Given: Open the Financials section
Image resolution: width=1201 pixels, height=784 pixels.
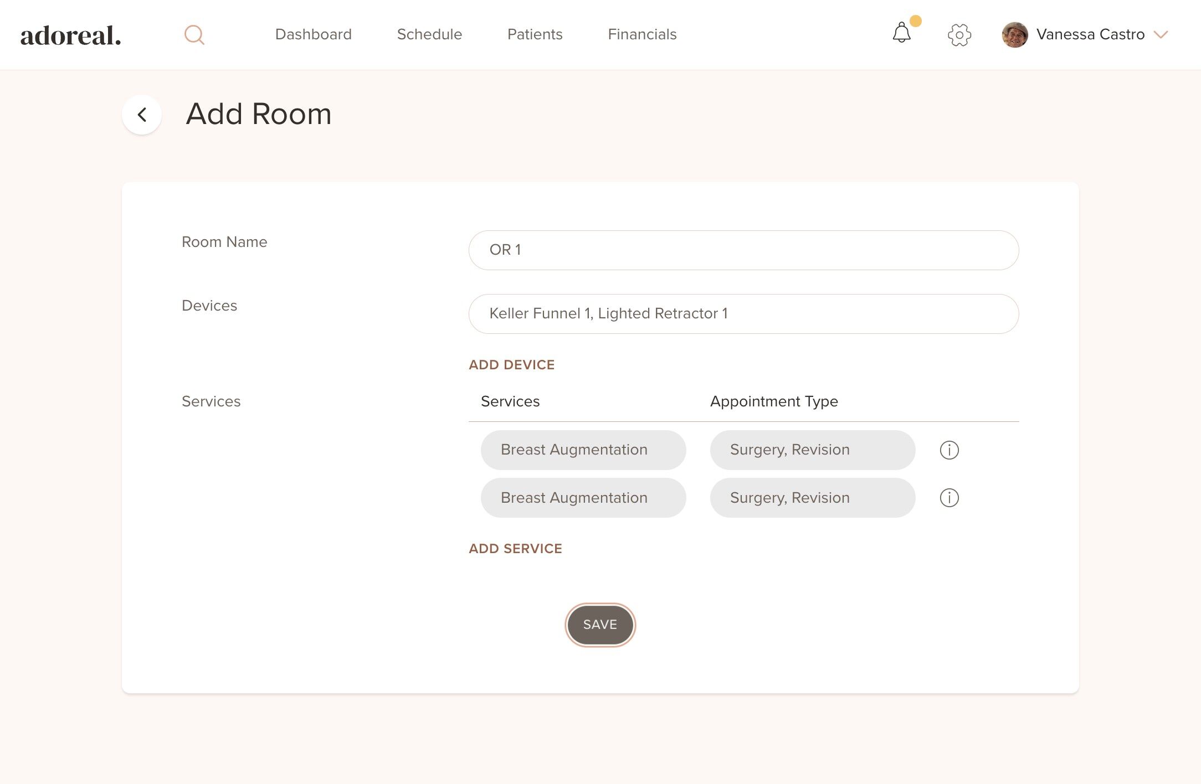Looking at the screenshot, I should pyautogui.click(x=642, y=34).
